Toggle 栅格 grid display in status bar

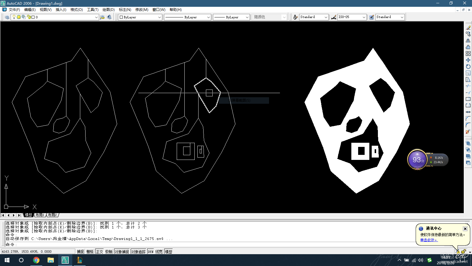point(90,252)
